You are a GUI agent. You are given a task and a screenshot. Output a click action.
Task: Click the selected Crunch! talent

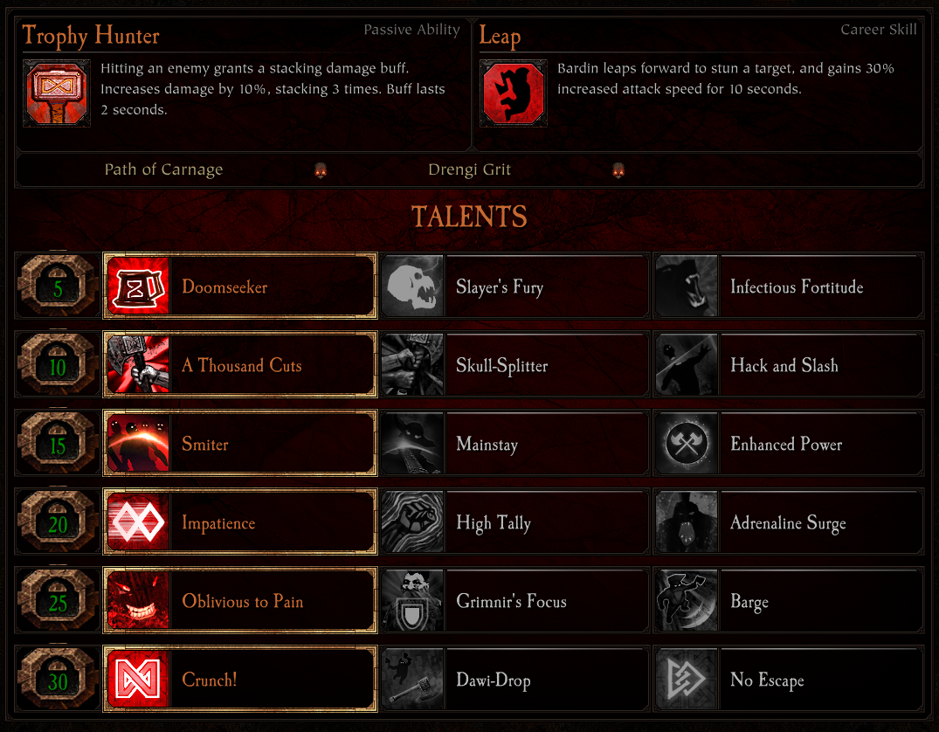point(240,680)
